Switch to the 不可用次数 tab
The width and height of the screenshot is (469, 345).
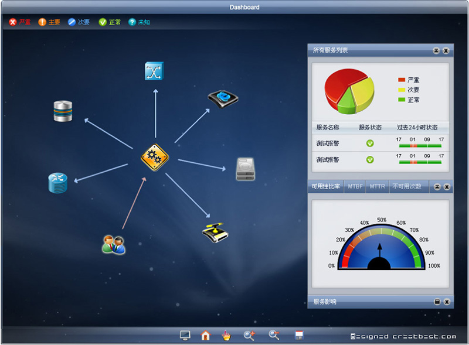pos(406,187)
